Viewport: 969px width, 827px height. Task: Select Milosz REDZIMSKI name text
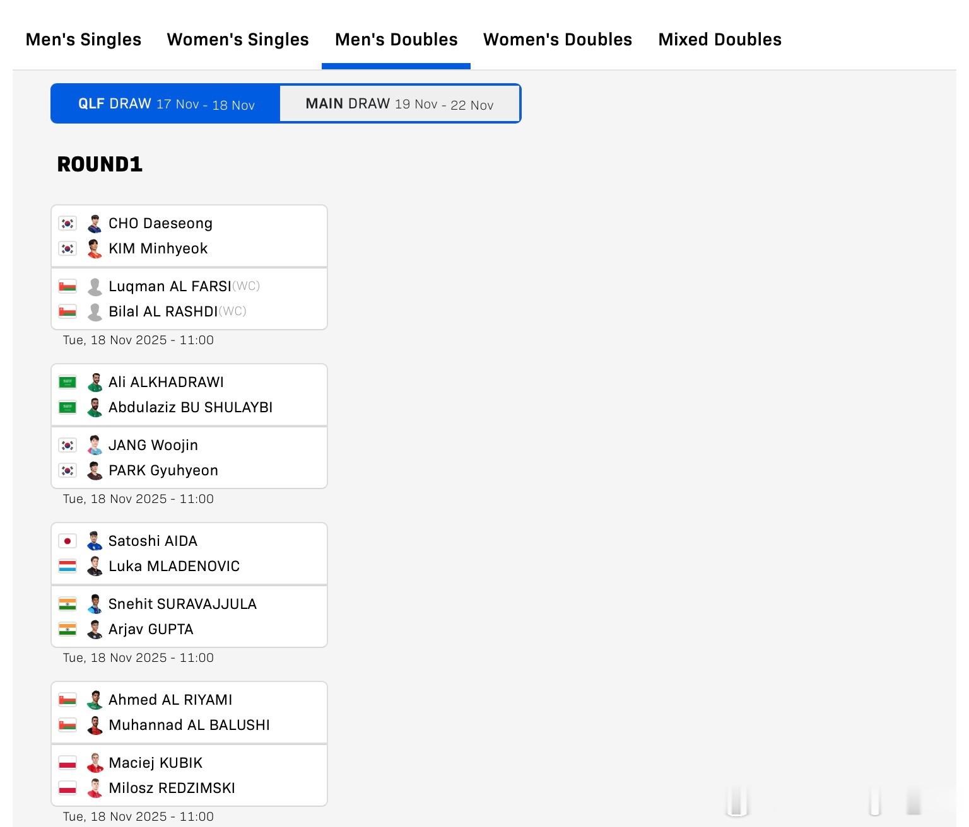click(x=172, y=788)
